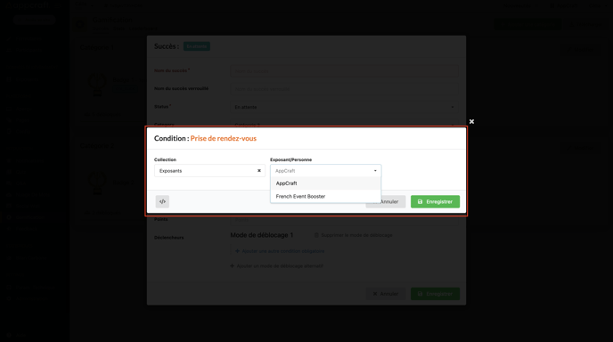Image resolution: width=613 pixels, height=342 pixels.
Task: Save the condition with green Enregistrer button
Action: point(435,201)
